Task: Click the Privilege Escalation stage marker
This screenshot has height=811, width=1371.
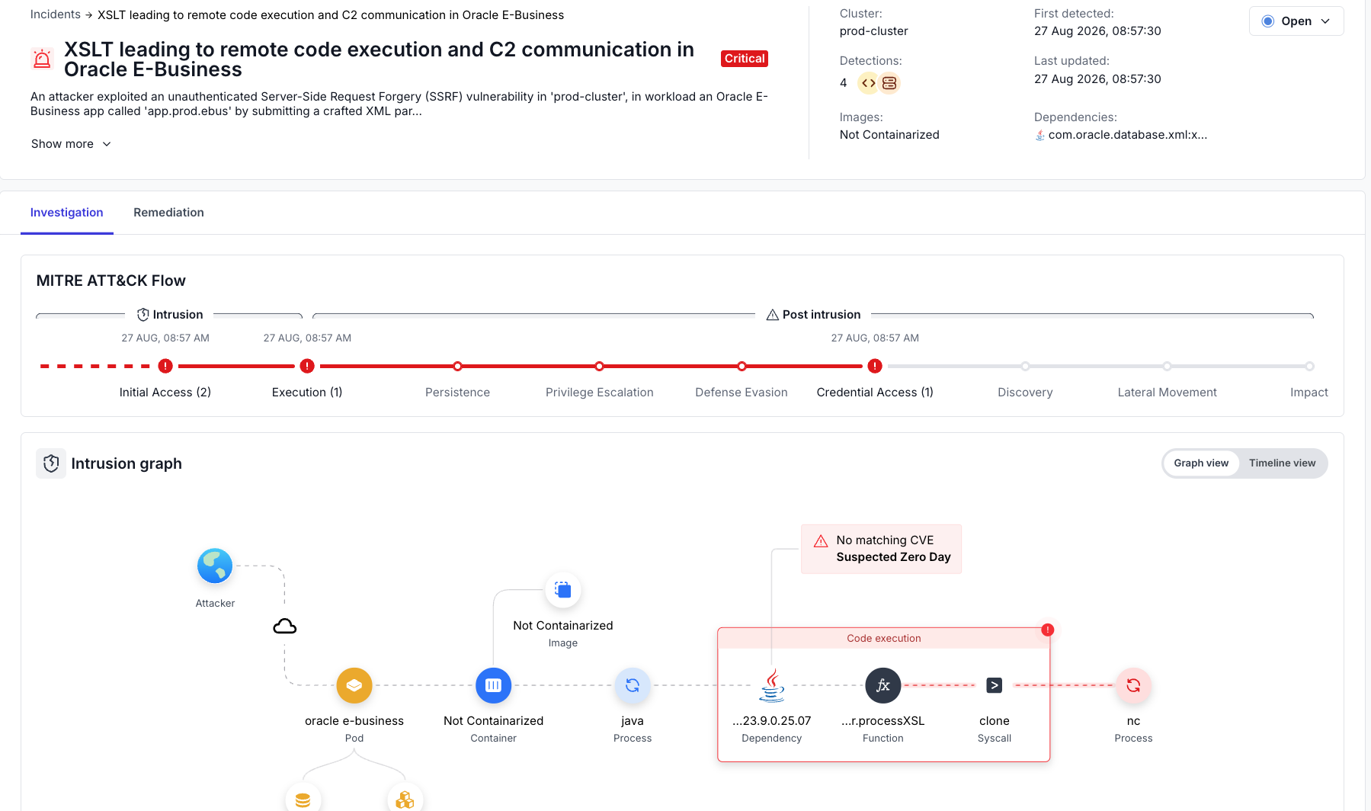Action: [600, 366]
